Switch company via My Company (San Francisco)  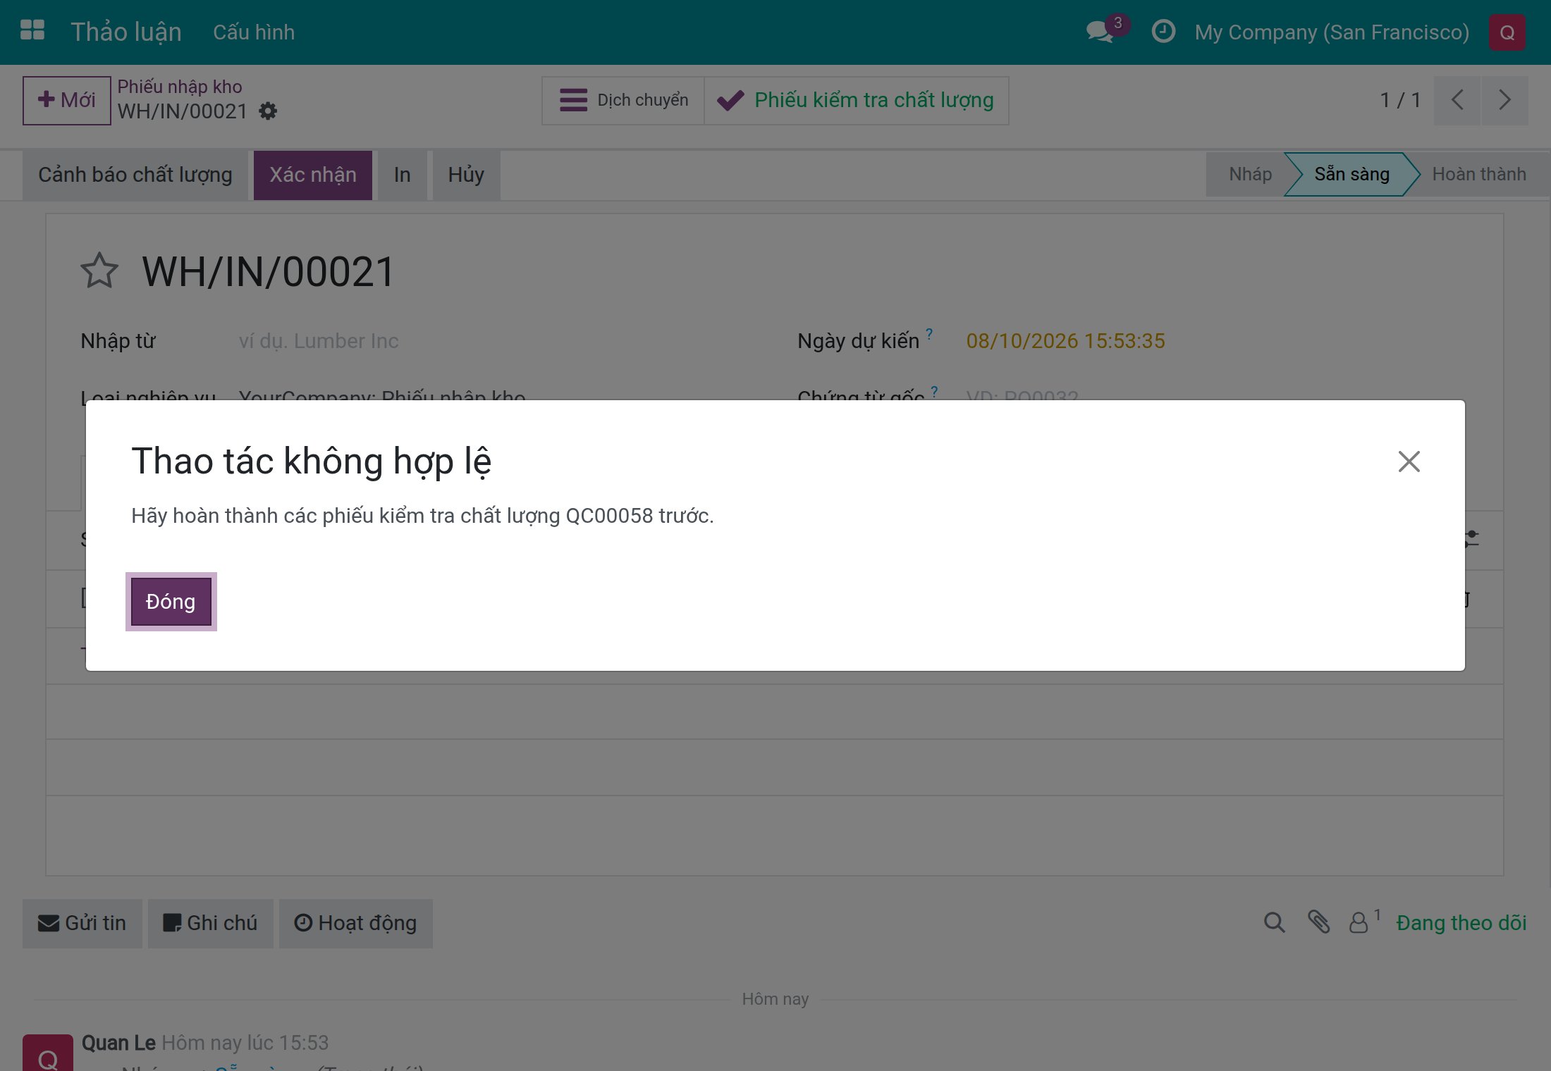coord(1332,32)
